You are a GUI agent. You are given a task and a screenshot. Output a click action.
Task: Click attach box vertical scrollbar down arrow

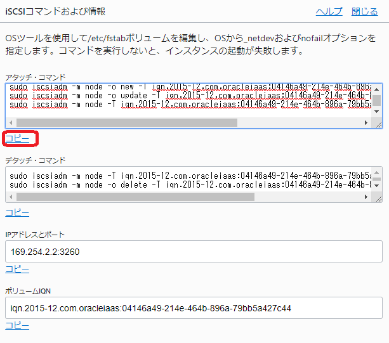(x=377, y=112)
